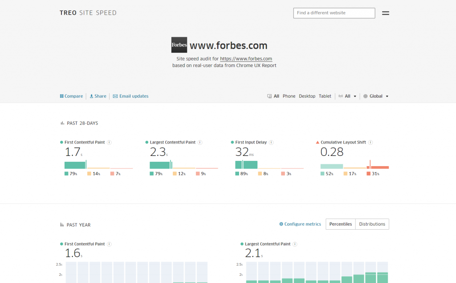Switch to Percentiles view
The width and height of the screenshot is (456, 283).
coord(341,224)
